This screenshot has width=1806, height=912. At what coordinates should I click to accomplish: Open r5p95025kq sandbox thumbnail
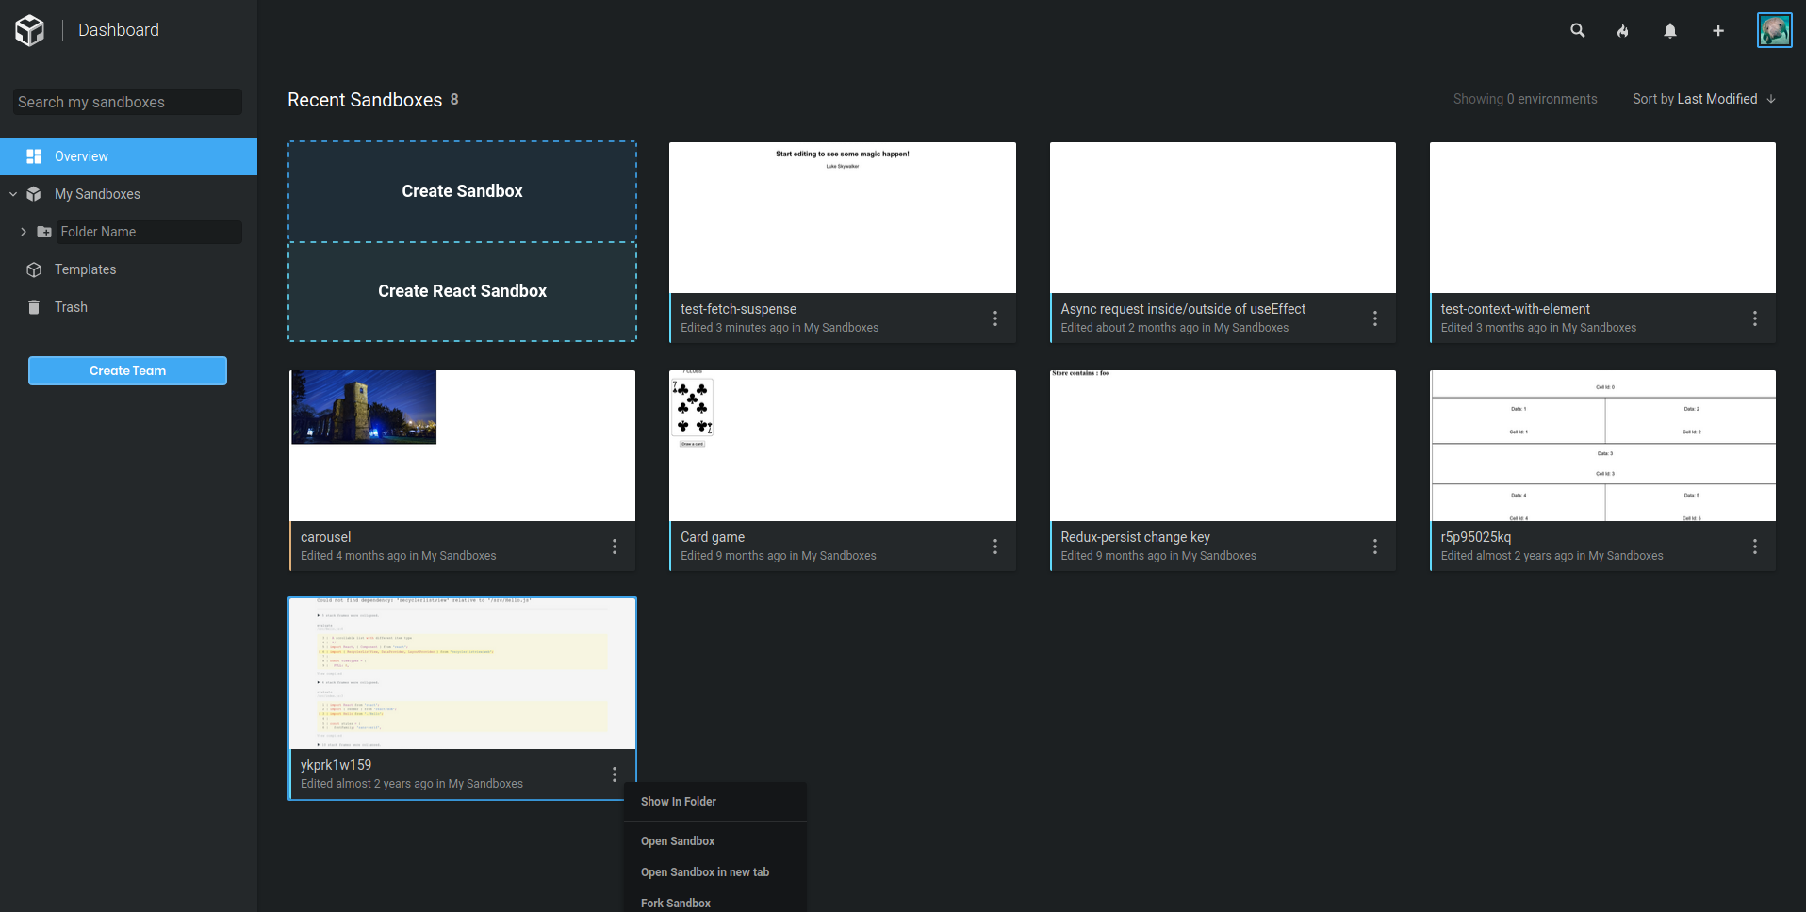coord(1602,446)
